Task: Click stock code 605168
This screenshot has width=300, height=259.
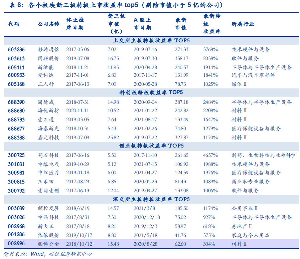Action: (x=16, y=84)
